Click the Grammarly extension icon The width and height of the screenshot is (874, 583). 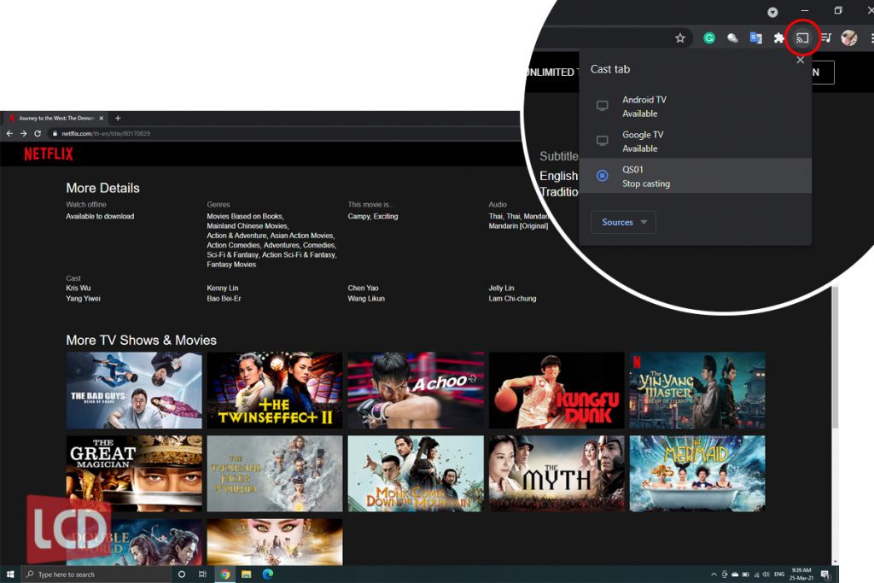[x=709, y=38]
